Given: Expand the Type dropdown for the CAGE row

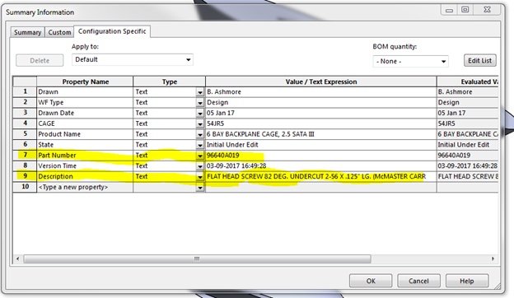Looking at the screenshot, I should point(200,124).
